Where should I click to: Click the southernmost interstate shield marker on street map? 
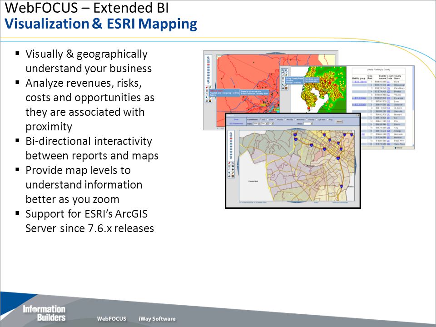(x=342, y=186)
